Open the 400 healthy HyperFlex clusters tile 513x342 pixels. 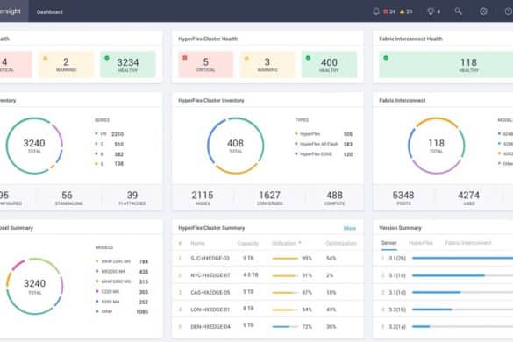coord(329,64)
